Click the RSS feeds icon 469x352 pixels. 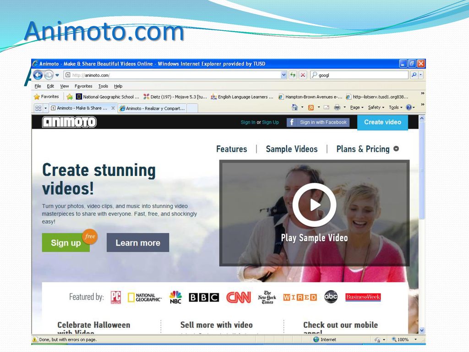point(311,107)
